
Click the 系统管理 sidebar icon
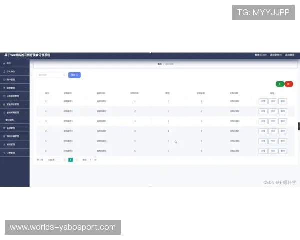coord(4,144)
